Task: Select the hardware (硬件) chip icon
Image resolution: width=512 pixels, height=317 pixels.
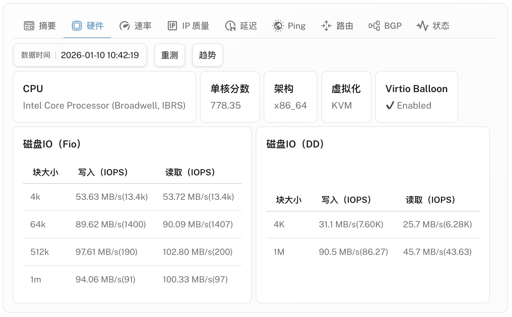Action: click(77, 26)
